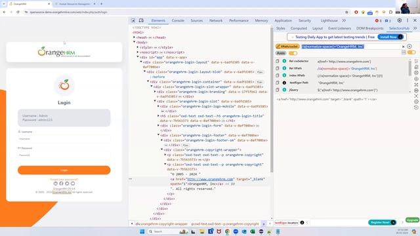The height and width of the screenshot is (236, 420).
Task: Click Install Now in the Testing Daily banner
Action: pos(390,37)
